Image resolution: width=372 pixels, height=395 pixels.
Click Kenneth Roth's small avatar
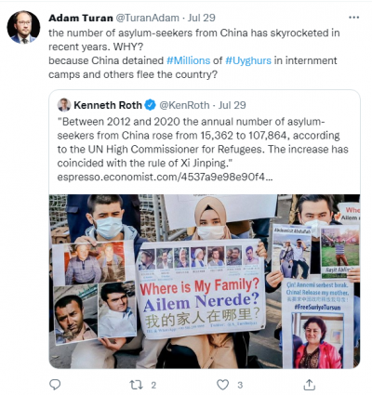coord(64,105)
